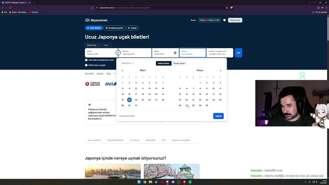Viewport: 329px width, 185px height.
Task: Select April 27 in the calendar
Action: point(187,105)
